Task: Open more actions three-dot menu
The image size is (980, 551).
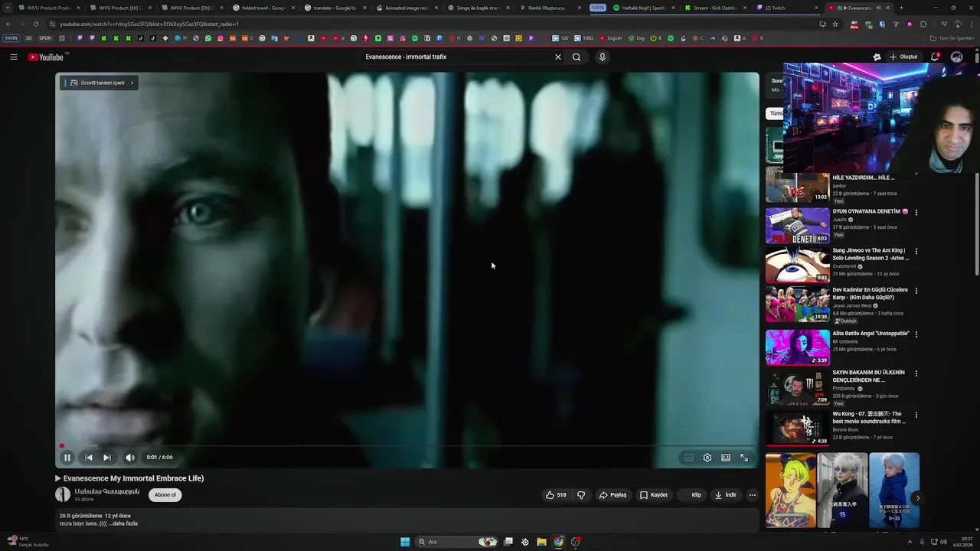Action: pyautogui.click(x=753, y=495)
